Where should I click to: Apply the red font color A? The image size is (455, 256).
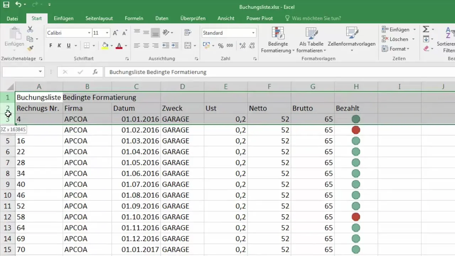pos(119,46)
